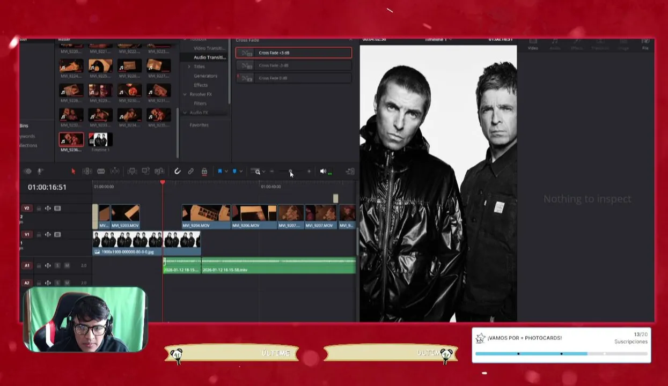Toggle the Position Lock padlock icon
The width and height of the screenshot is (668, 386).
[x=204, y=172]
